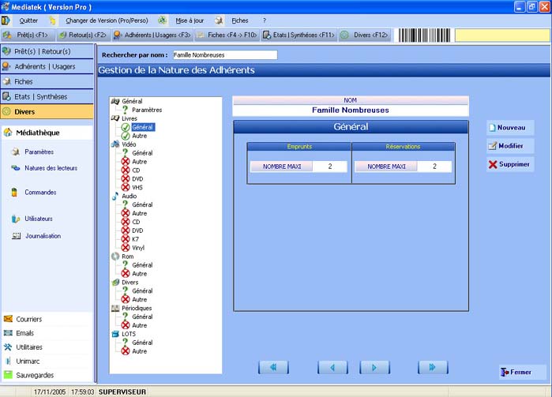This screenshot has height=397, width=552.
Task: Open Journalisation in sidebar
Action: (43, 236)
